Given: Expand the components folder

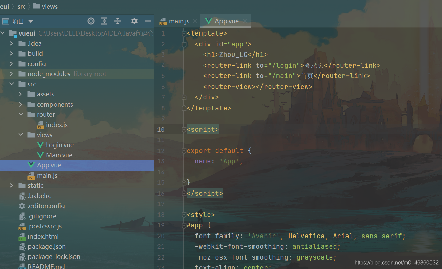Looking at the screenshot, I should coord(21,104).
